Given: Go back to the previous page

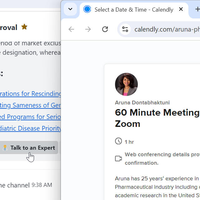Looking at the screenshot, I should click(x=72, y=29).
